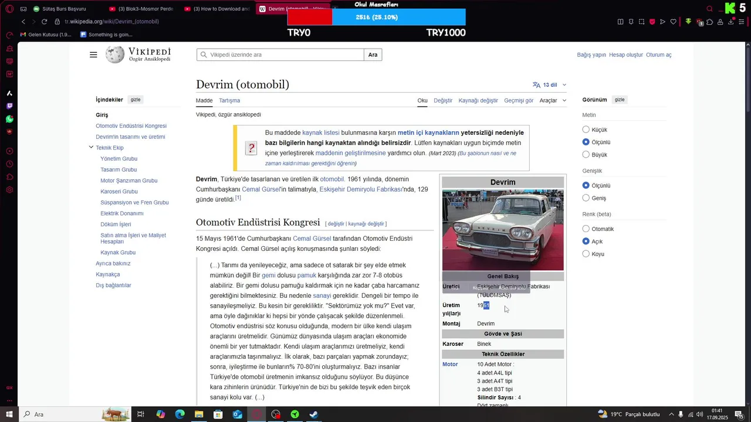Click the red ad blocker shield icon
The width and height of the screenshot is (751, 422).
(652, 22)
